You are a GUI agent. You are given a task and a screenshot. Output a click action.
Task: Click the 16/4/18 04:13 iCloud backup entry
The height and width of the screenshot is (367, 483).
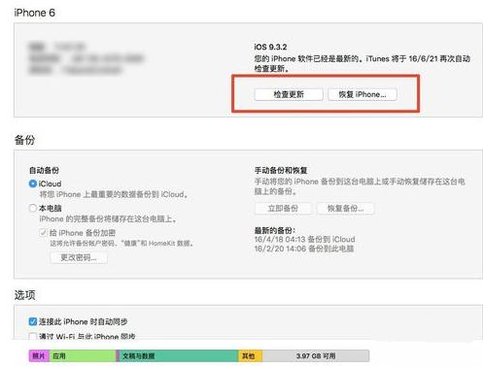pos(304,239)
